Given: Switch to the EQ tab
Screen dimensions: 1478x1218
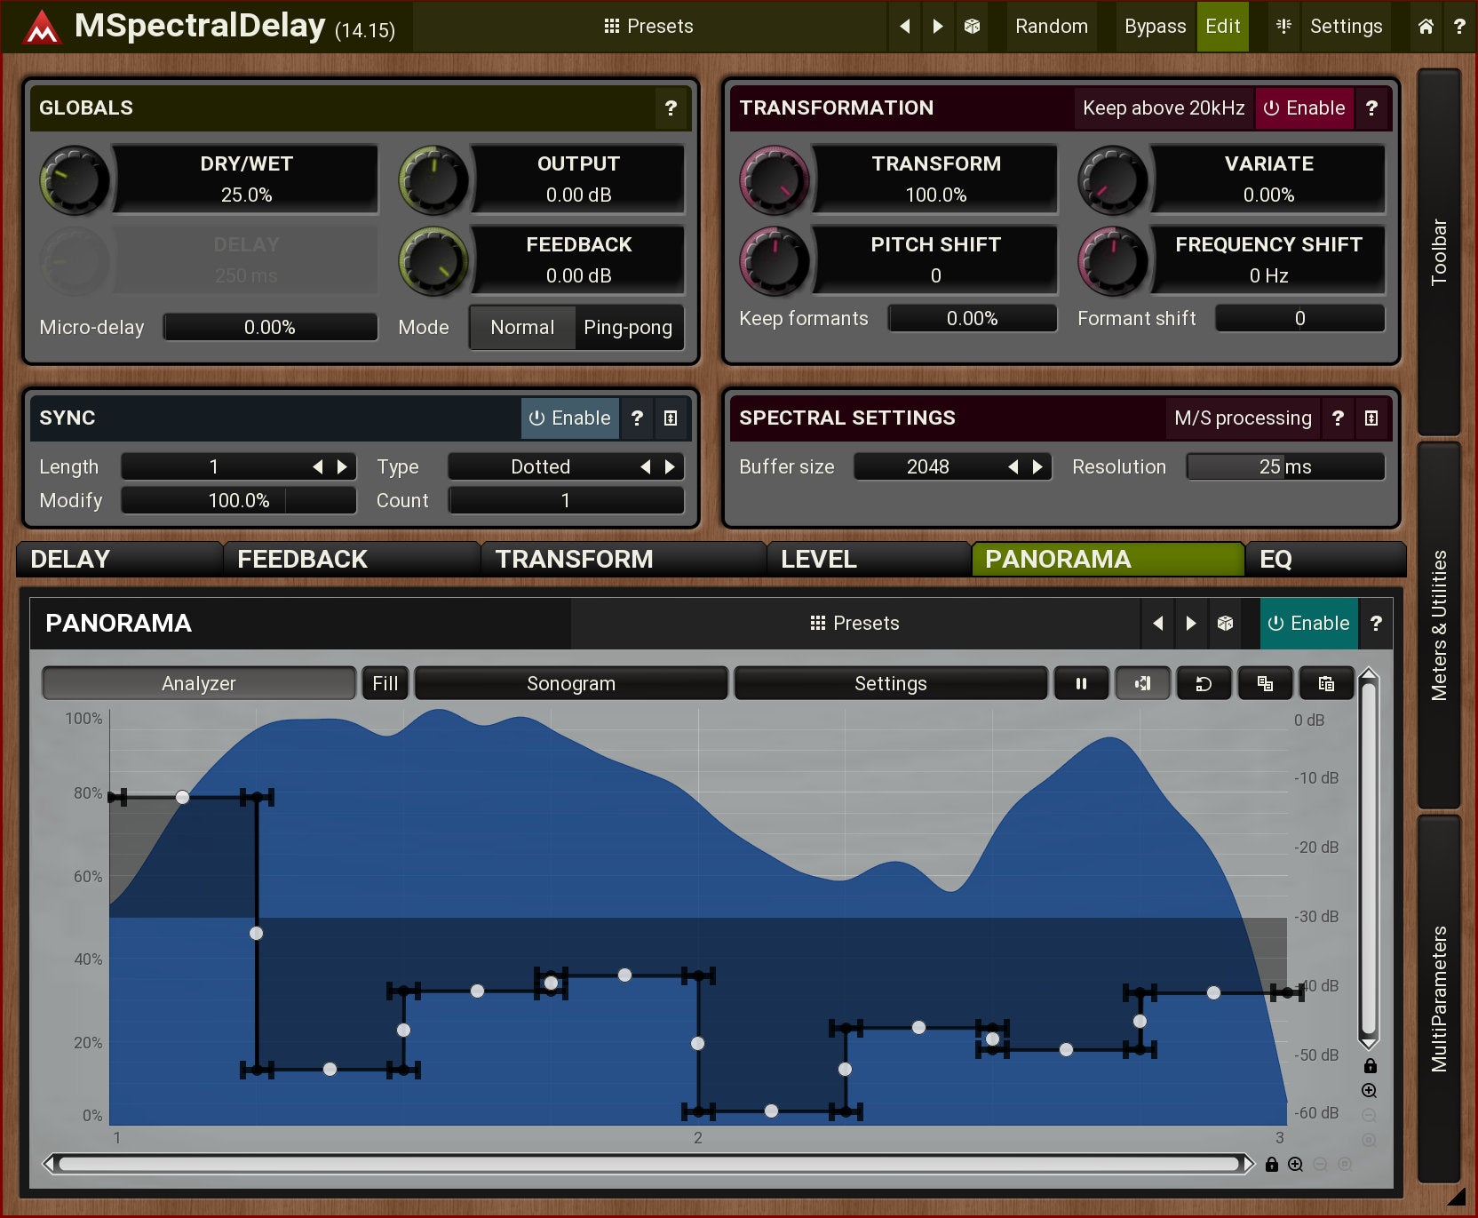Looking at the screenshot, I should (x=1275, y=560).
